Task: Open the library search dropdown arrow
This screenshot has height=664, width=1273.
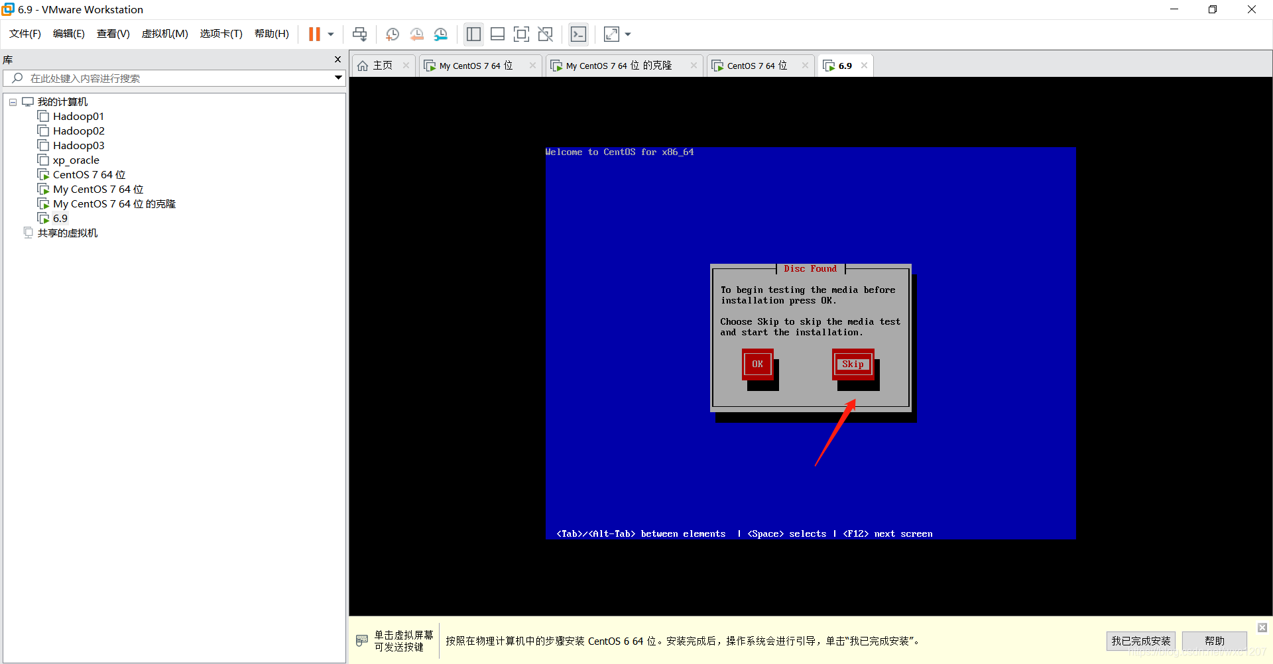Action: [x=338, y=78]
